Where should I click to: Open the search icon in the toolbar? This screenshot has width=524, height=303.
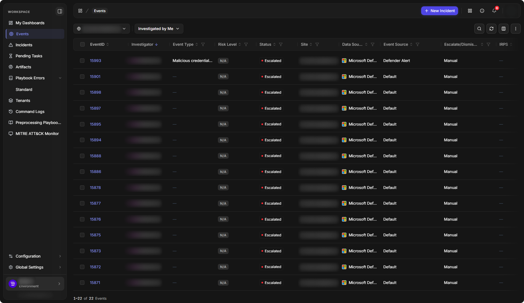click(x=479, y=29)
